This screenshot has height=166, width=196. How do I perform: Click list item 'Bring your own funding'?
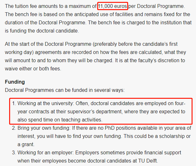point(102,136)
